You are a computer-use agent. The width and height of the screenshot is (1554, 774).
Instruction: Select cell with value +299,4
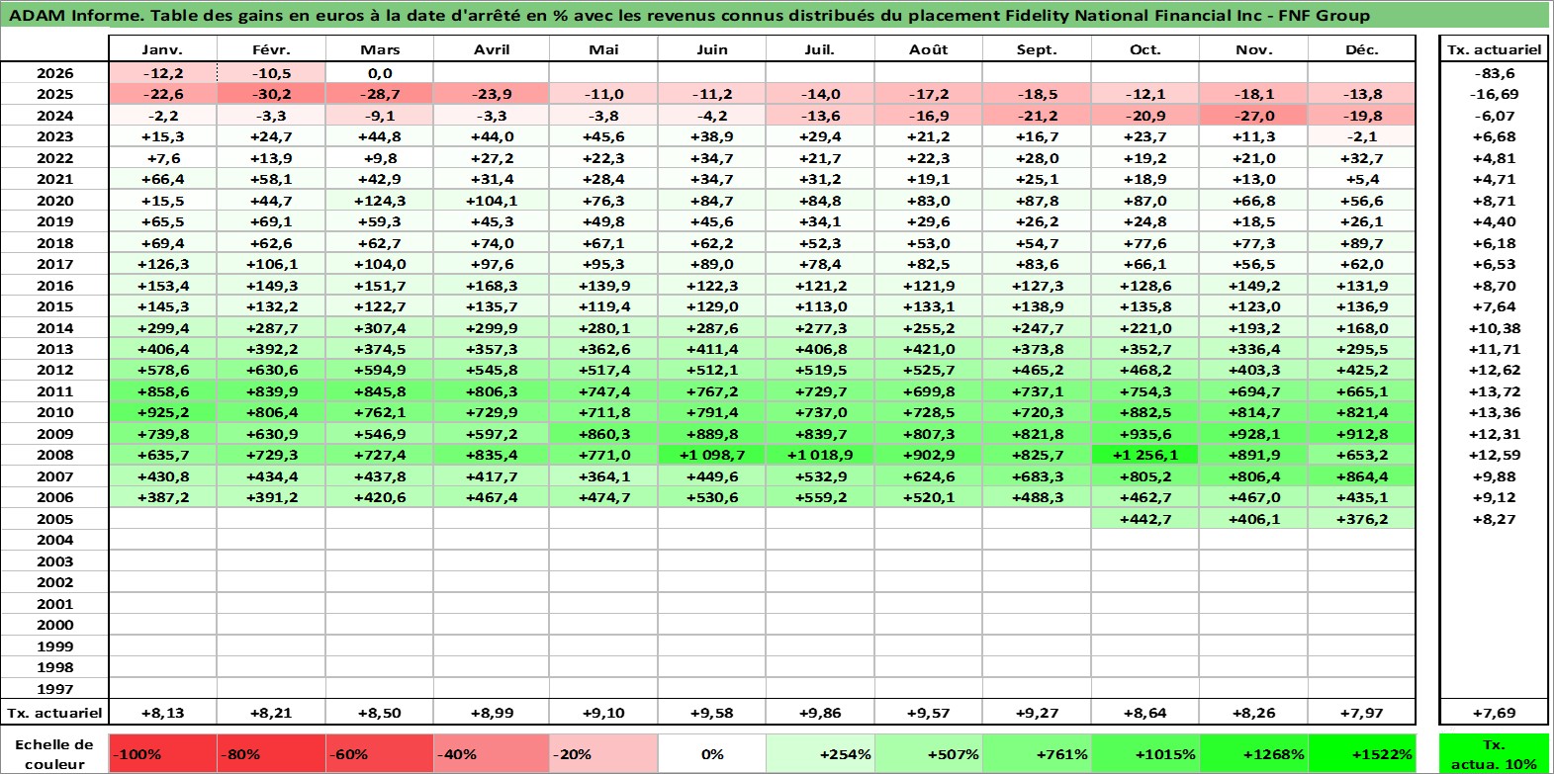coord(162,328)
